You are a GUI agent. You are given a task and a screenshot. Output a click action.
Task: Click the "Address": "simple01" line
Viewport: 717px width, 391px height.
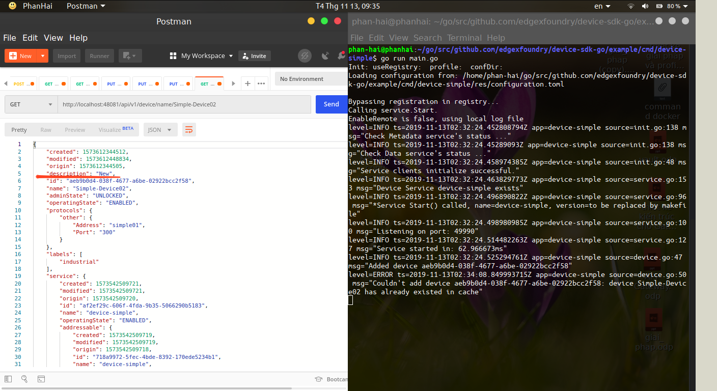(x=109, y=225)
